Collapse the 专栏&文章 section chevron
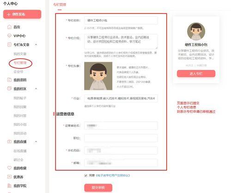Screen dimensions: 231x193 click(36, 44)
